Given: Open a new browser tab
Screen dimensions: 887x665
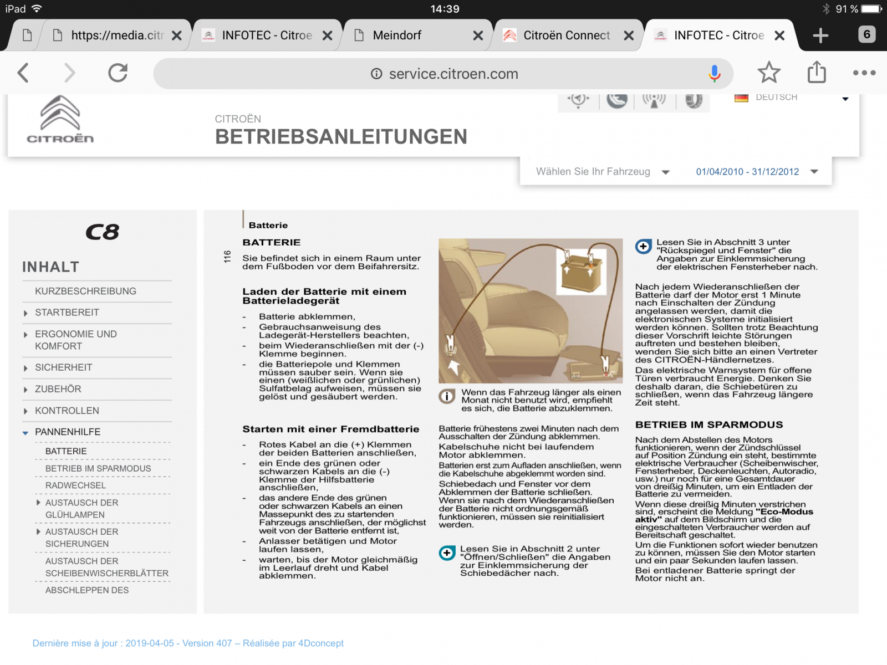Looking at the screenshot, I should click(820, 35).
